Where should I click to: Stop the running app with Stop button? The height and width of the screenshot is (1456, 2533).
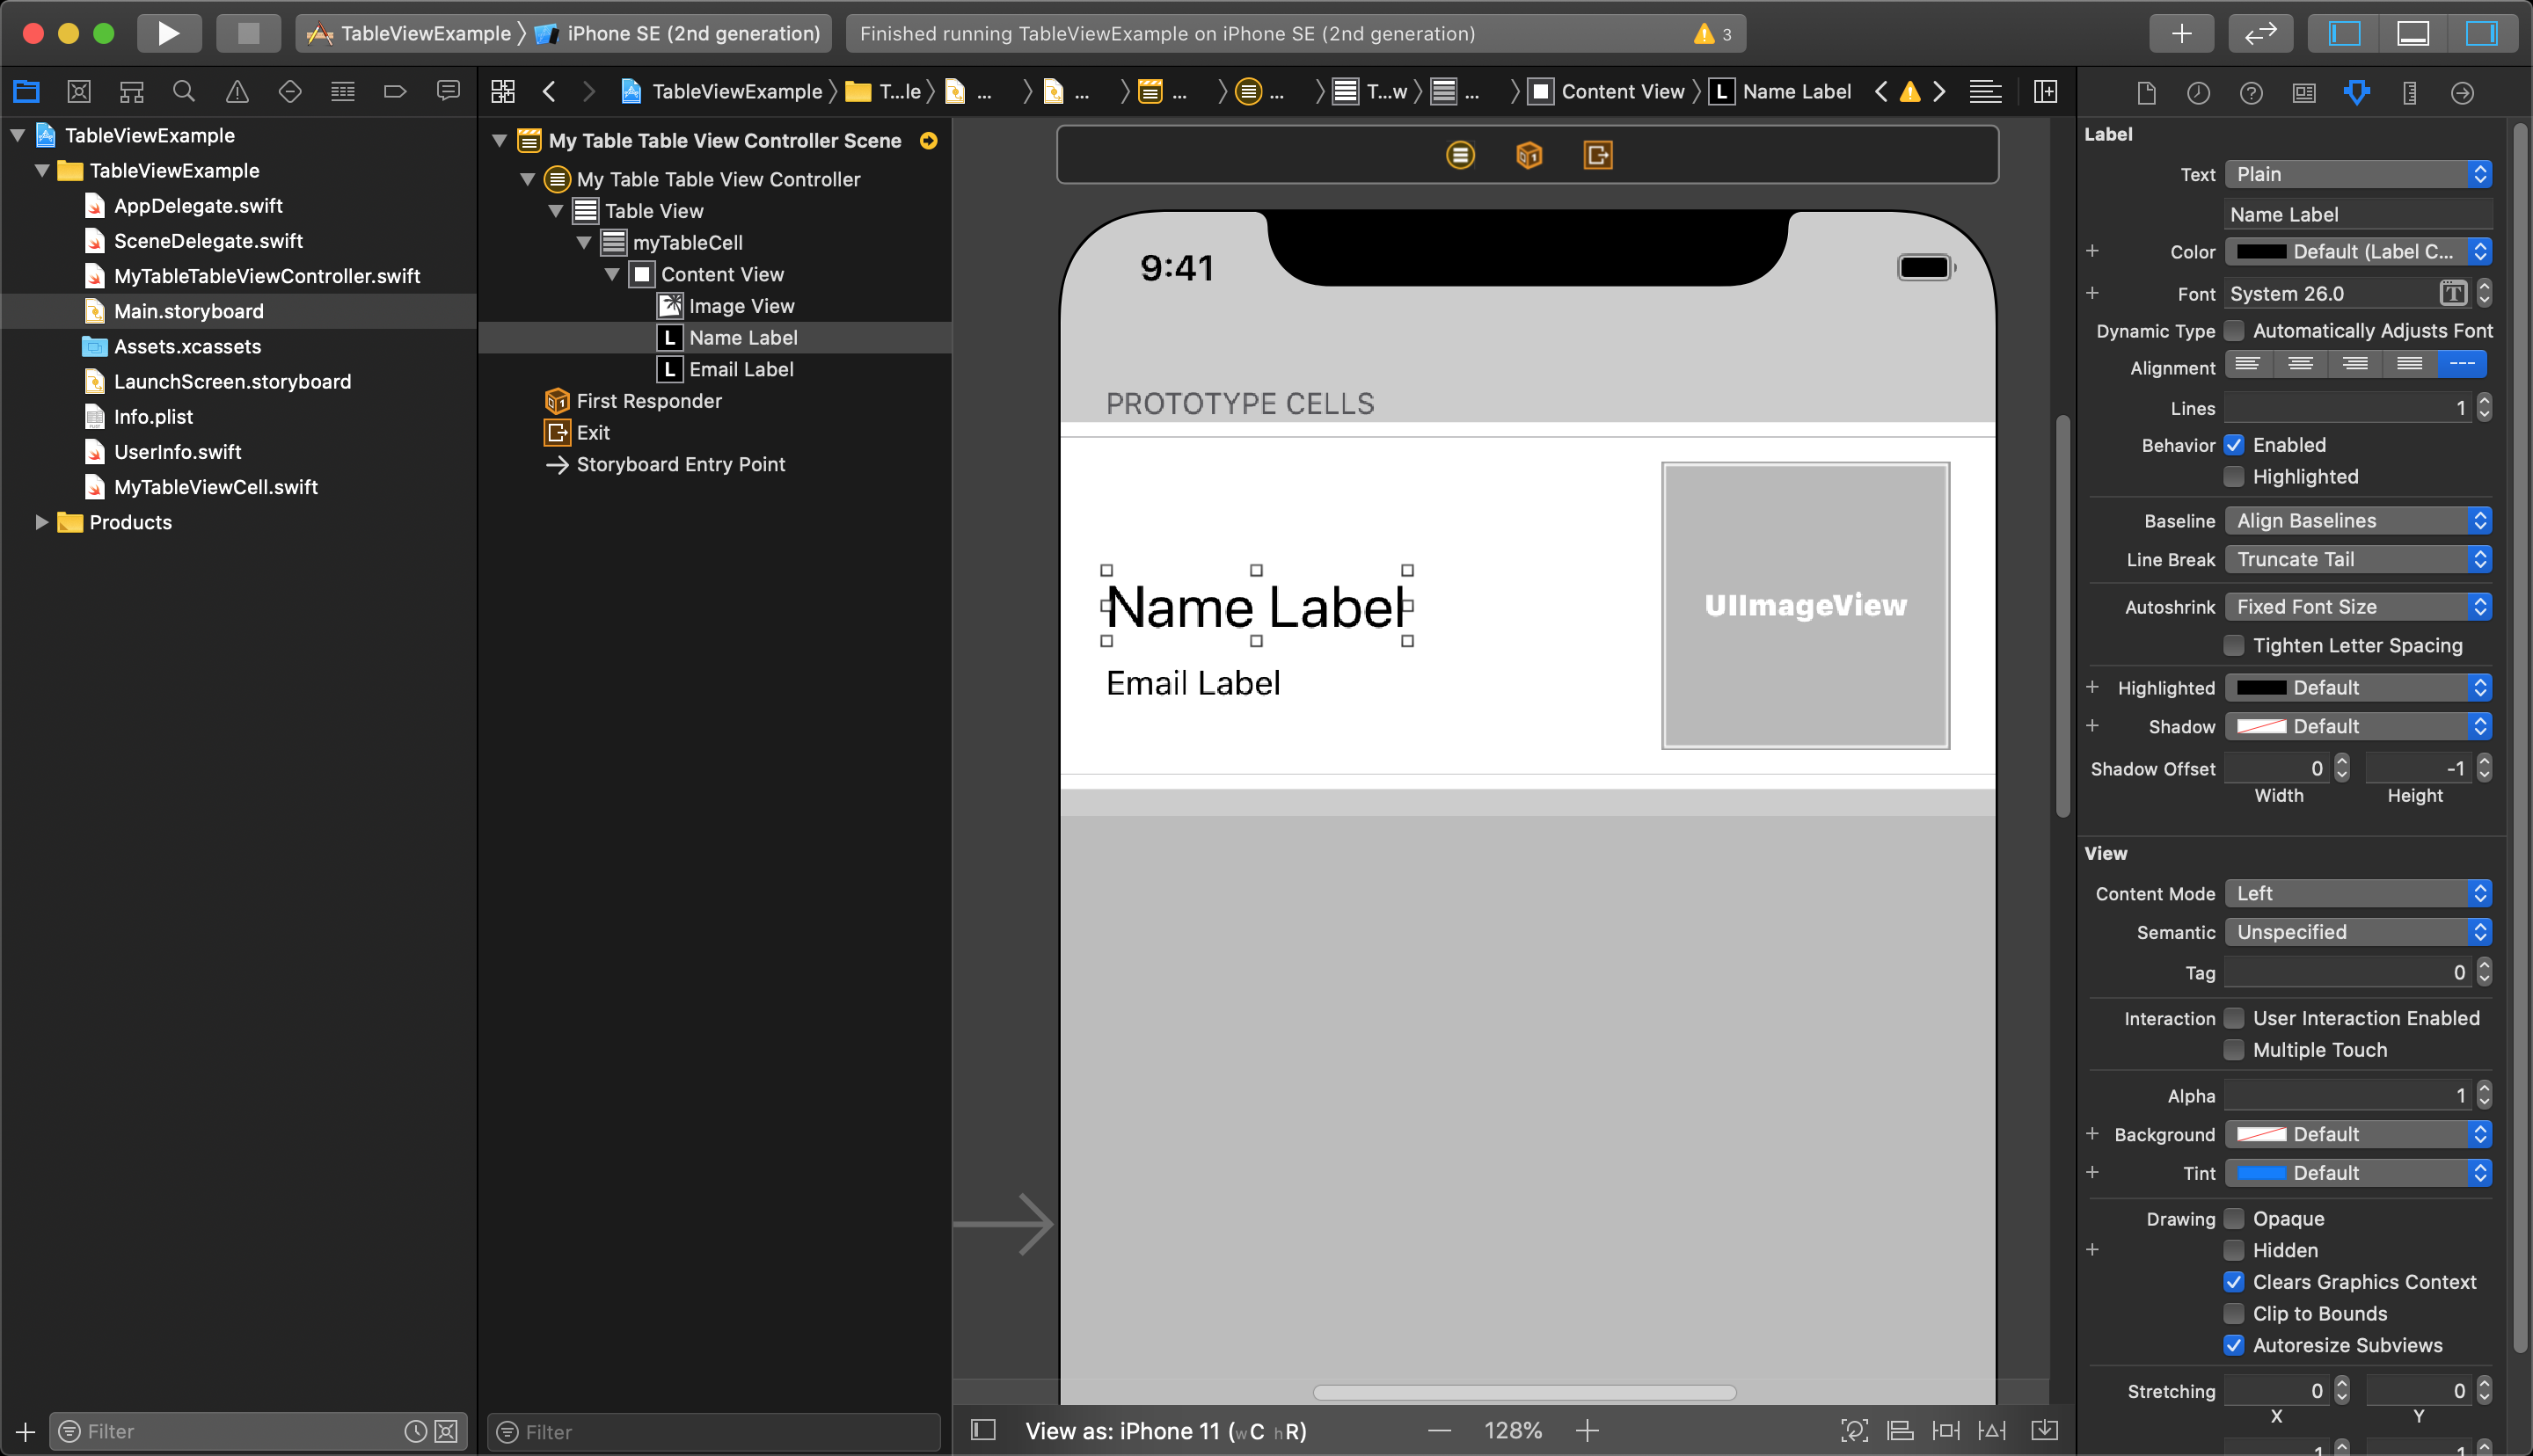pos(248,33)
